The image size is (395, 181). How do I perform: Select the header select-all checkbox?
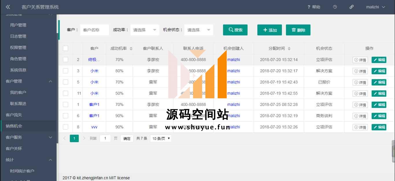pos(66,48)
